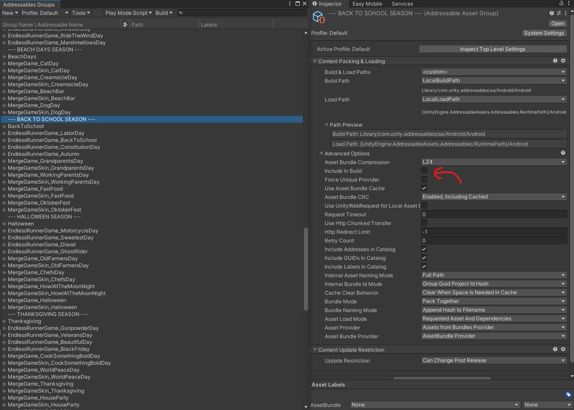Screen dimensions: 574x410
Task: Click the Addressables search field
Action: [x=243, y=13]
